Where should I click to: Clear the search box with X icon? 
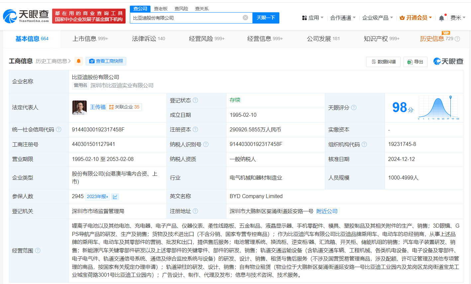point(245,18)
